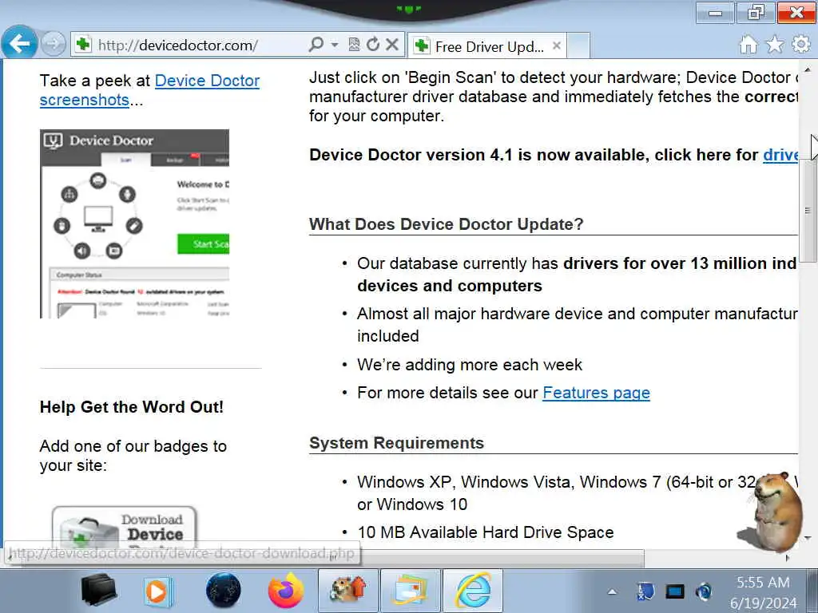Image resolution: width=818 pixels, height=613 pixels.
Task: Click the network tray icon with red X
Action: [645, 591]
